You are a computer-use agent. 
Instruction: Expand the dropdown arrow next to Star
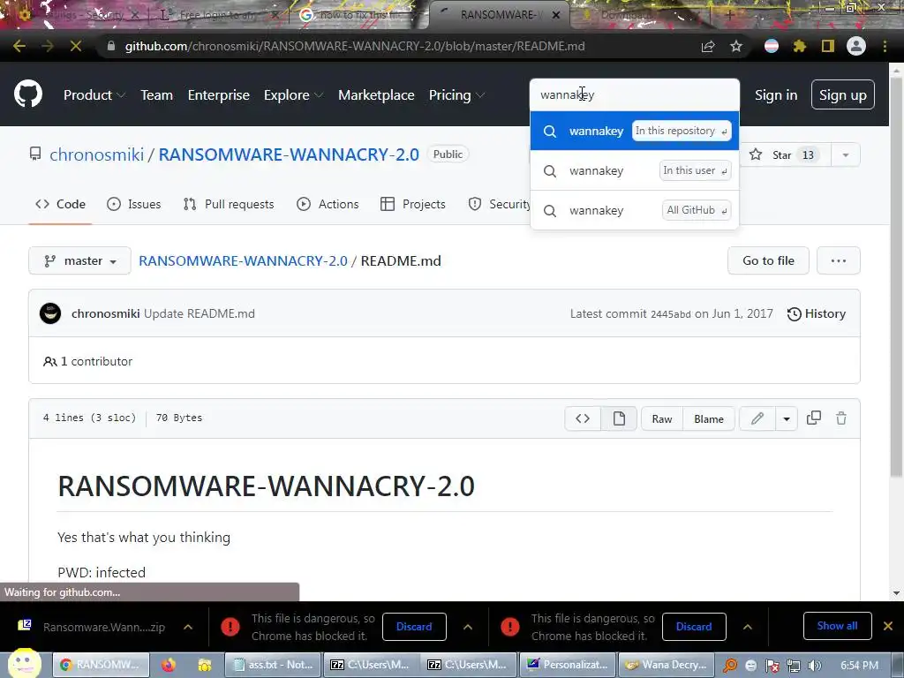(846, 154)
